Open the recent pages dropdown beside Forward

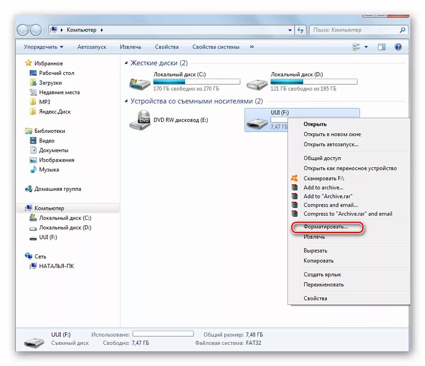(45, 30)
